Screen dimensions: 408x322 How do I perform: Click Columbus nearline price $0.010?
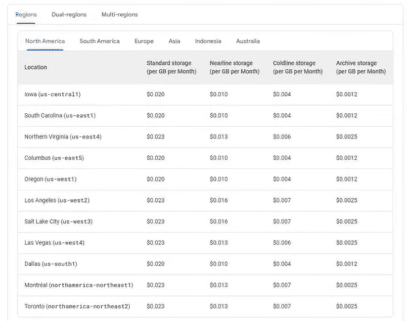click(x=219, y=158)
